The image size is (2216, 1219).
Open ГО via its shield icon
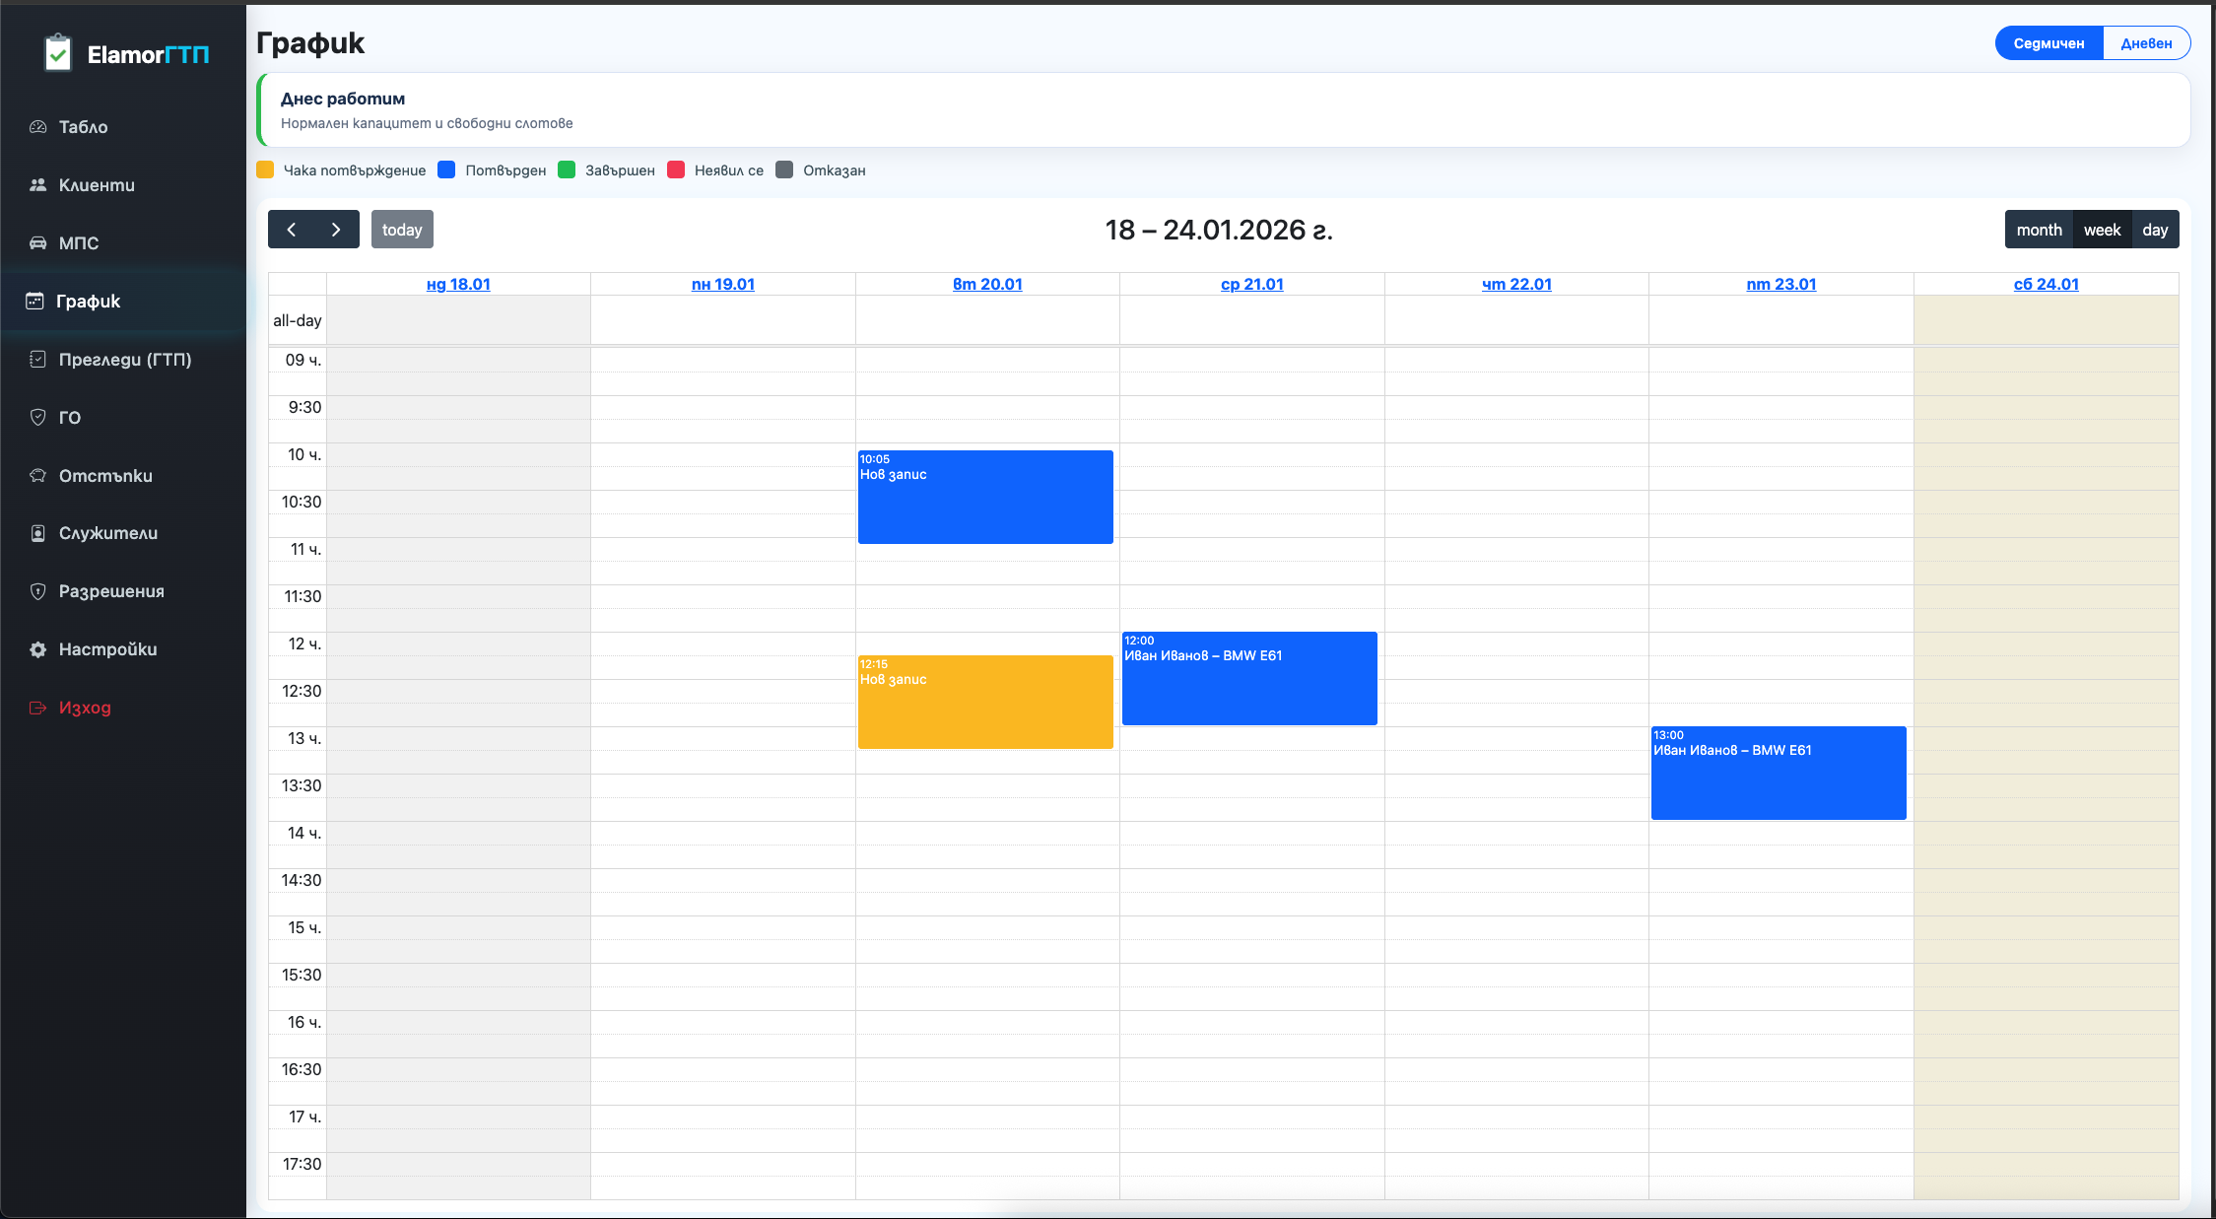coord(38,418)
